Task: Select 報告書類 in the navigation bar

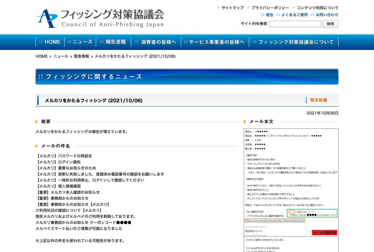Action: 113,42
